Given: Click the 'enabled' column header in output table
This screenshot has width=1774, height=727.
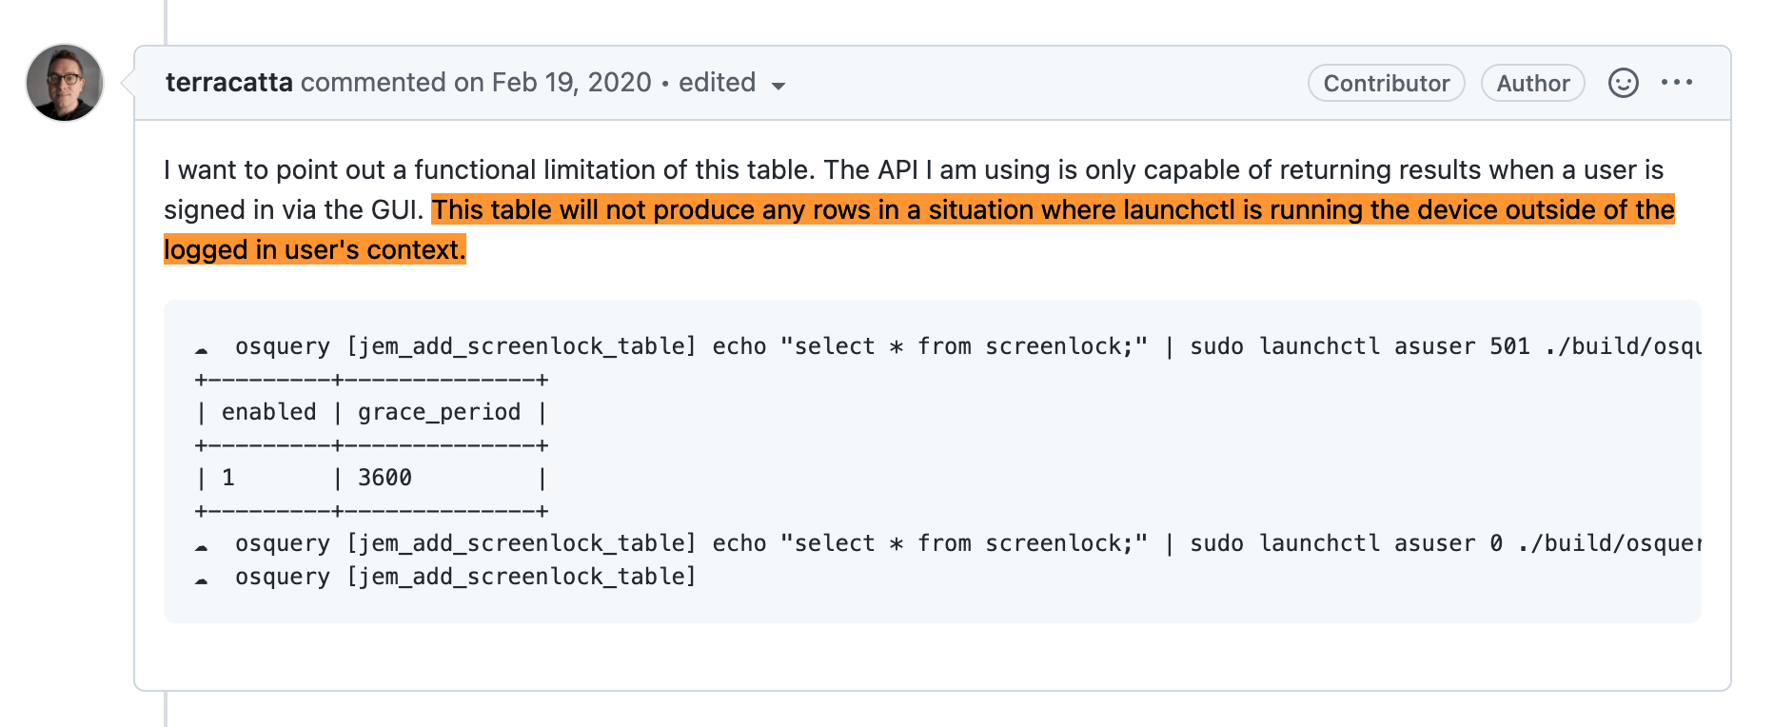Looking at the screenshot, I should click(x=268, y=411).
